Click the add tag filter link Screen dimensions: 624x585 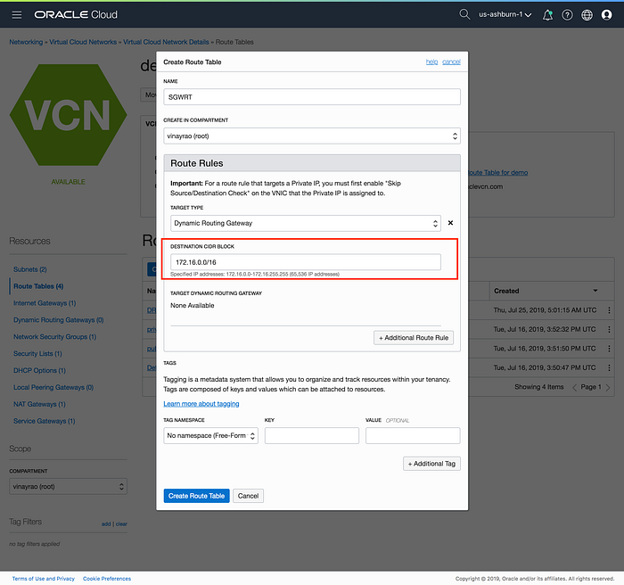point(106,523)
